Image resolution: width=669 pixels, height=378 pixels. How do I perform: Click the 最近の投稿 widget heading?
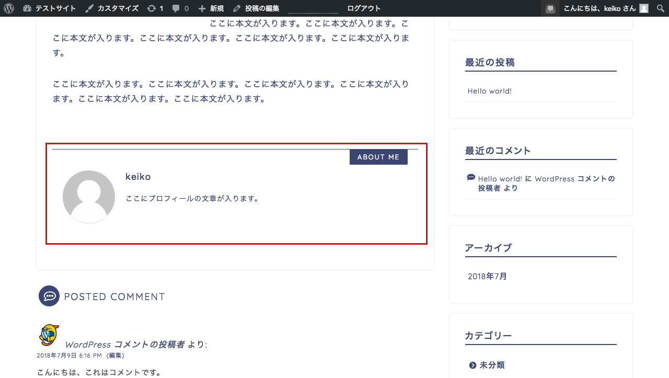[490, 62]
